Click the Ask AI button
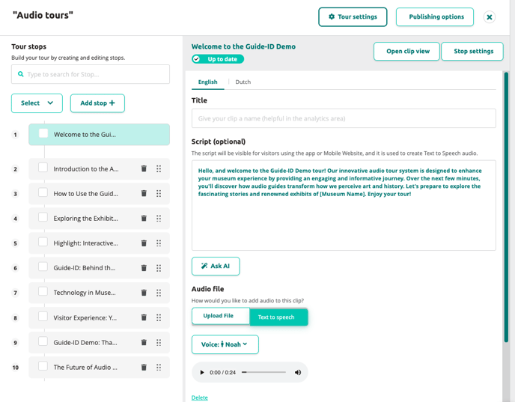The image size is (515, 402). click(x=216, y=266)
